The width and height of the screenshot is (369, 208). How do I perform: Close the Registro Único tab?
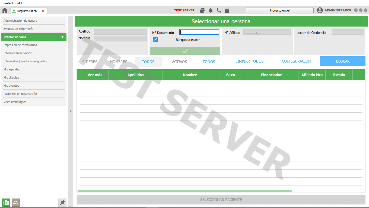pos(43,11)
